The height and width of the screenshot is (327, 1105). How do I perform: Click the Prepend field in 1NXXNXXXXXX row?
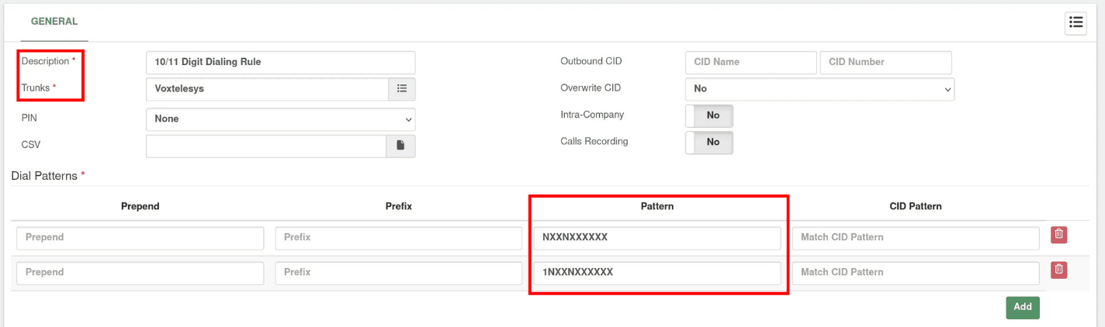pos(140,273)
